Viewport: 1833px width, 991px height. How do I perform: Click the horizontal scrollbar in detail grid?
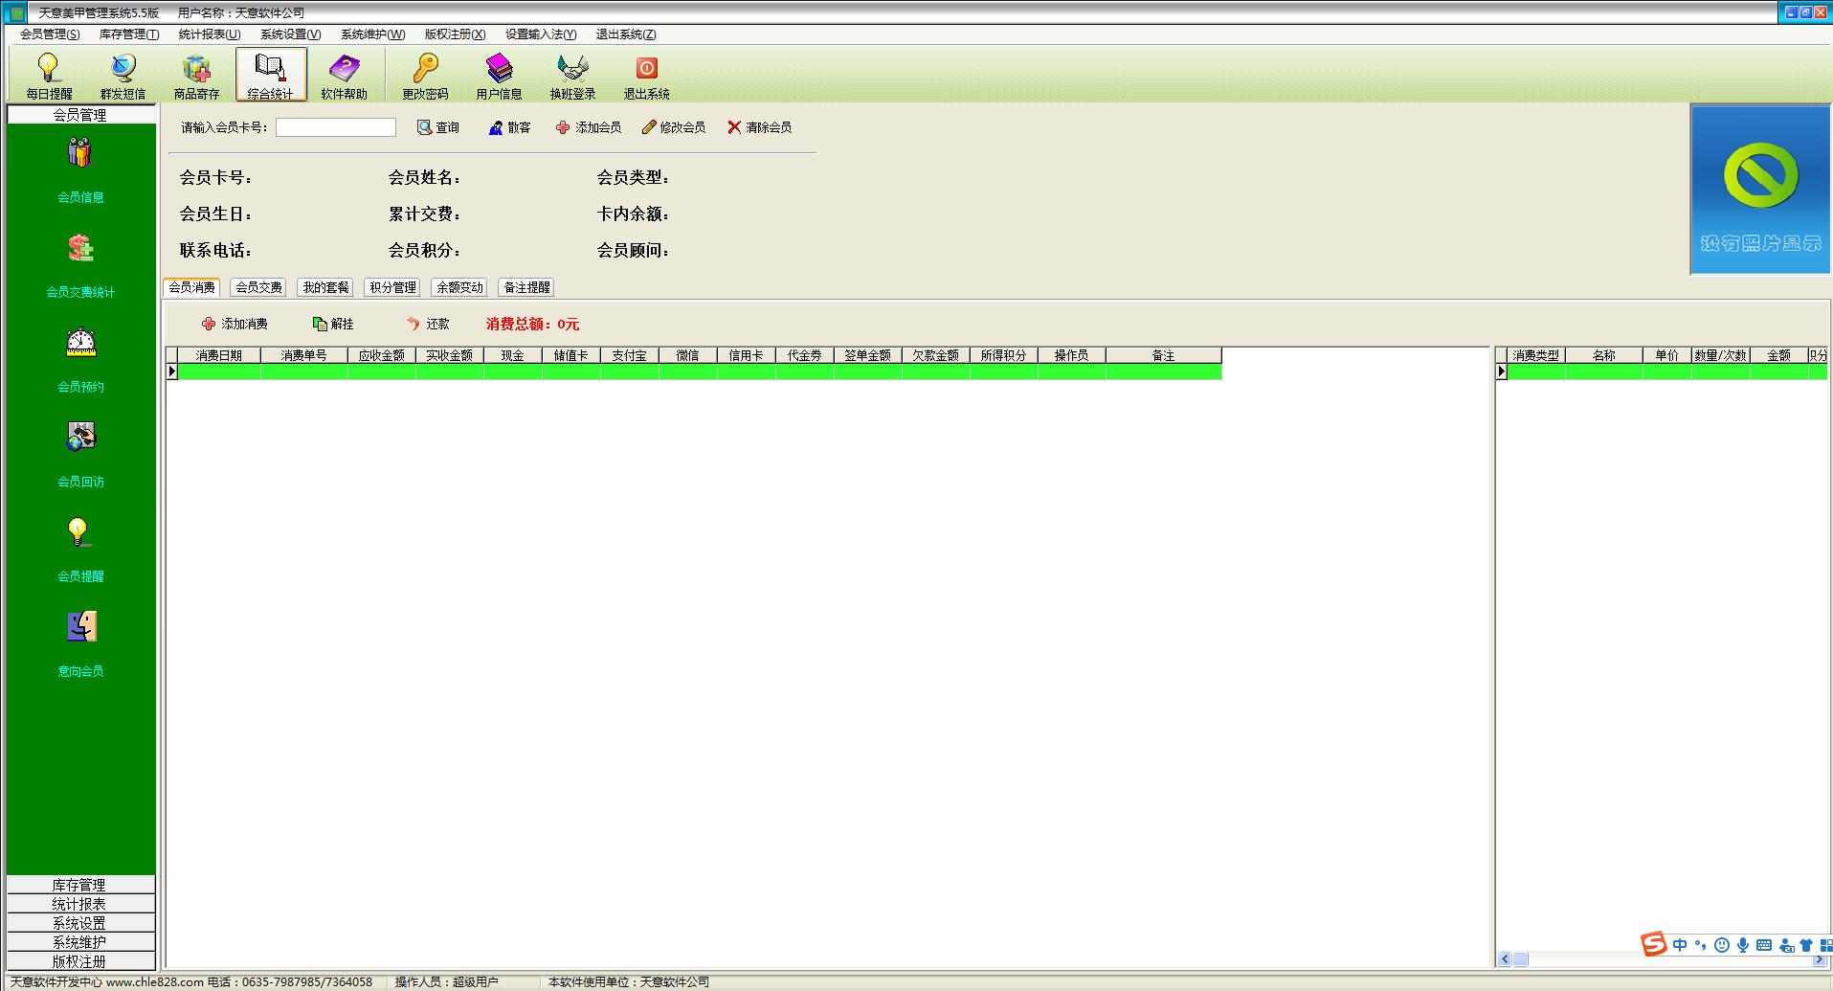1663,959
